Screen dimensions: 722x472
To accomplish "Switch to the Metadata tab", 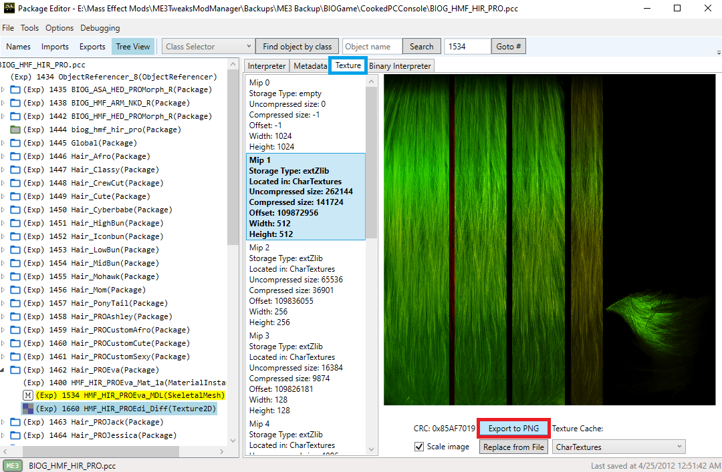I will click(x=310, y=66).
